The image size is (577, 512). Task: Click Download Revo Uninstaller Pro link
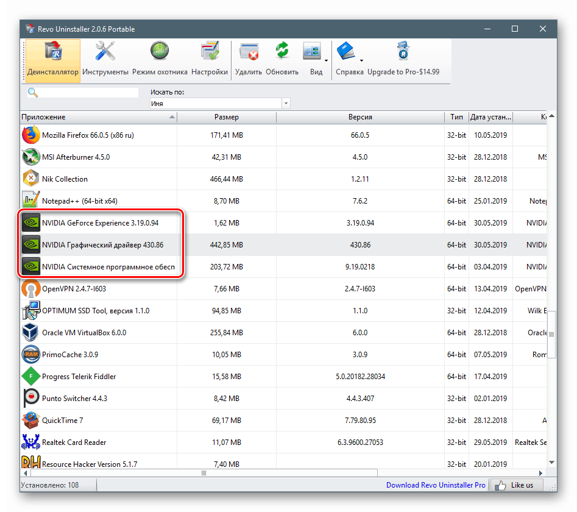click(x=436, y=485)
